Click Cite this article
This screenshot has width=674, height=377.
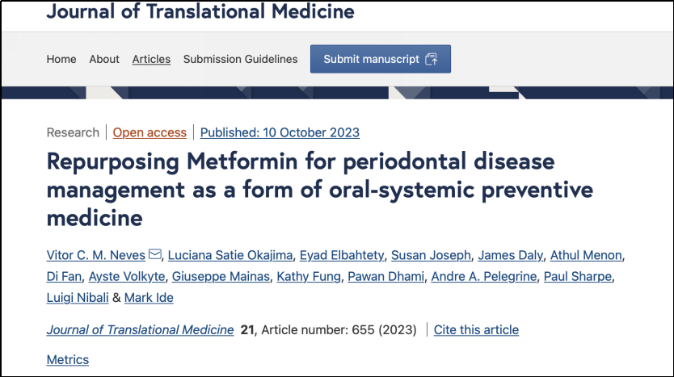pyautogui.click(x=476, y=329)
